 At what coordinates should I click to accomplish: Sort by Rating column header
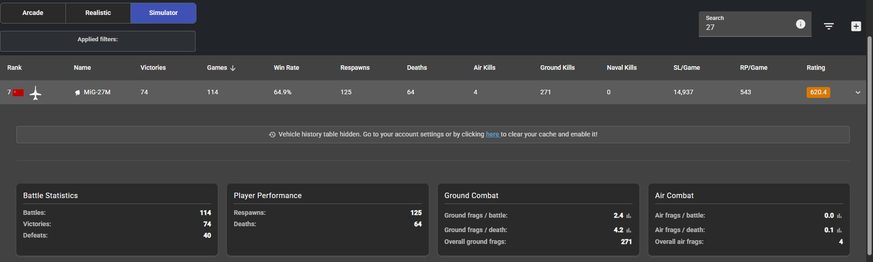815,68
